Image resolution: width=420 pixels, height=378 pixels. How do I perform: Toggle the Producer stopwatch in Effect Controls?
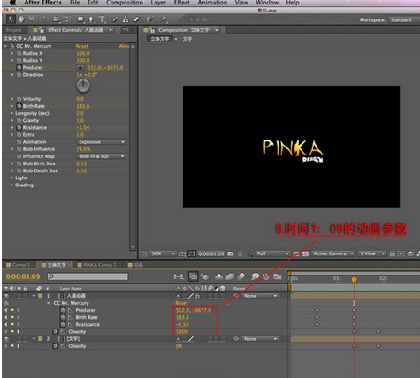tap(19, 67)
